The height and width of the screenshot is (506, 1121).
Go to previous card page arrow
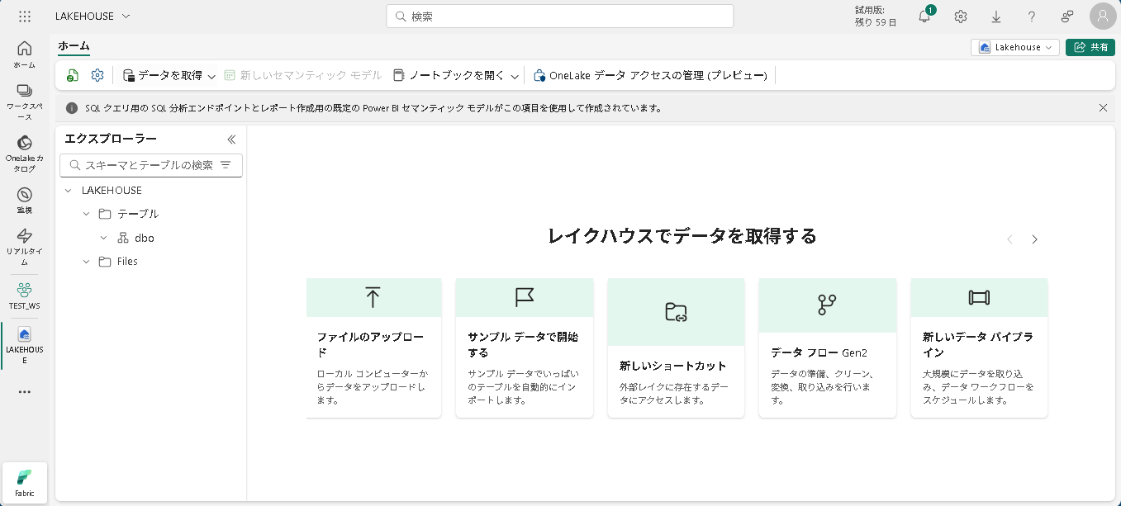point(1009,239)
